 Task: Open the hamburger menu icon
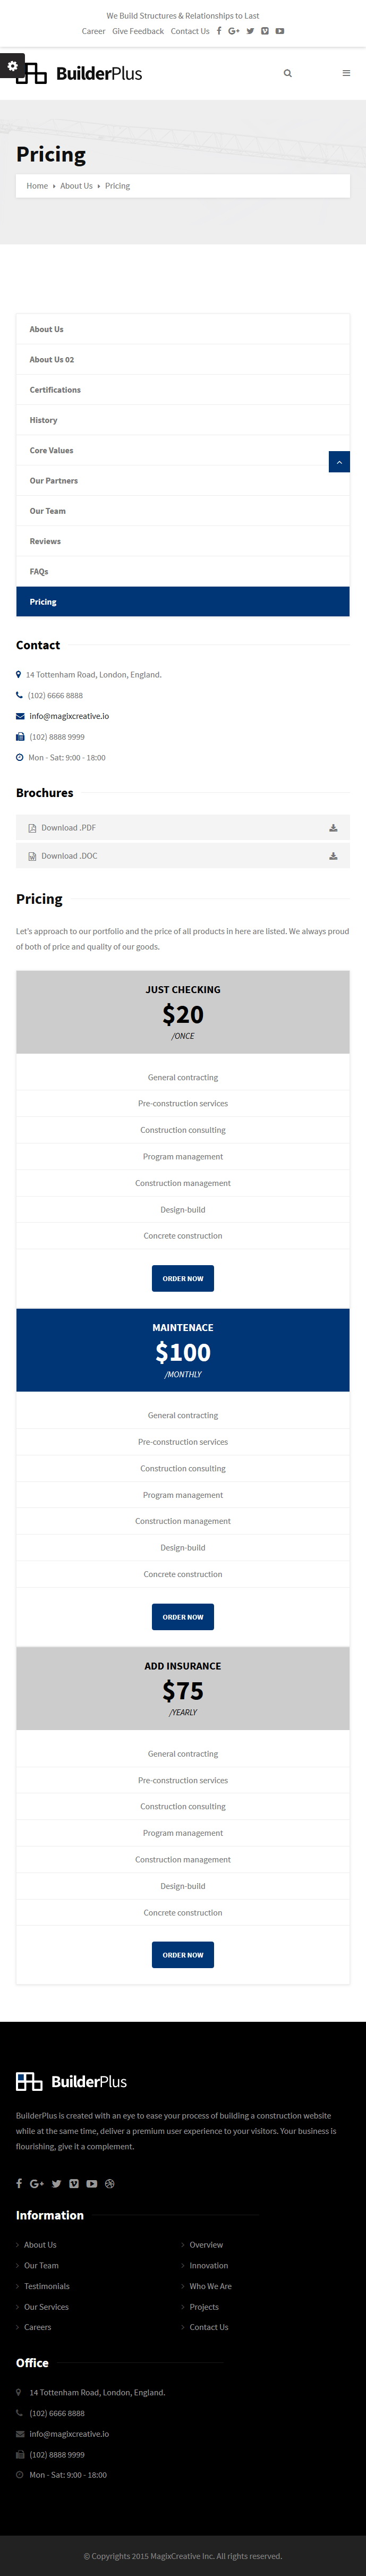click(346, 73)
